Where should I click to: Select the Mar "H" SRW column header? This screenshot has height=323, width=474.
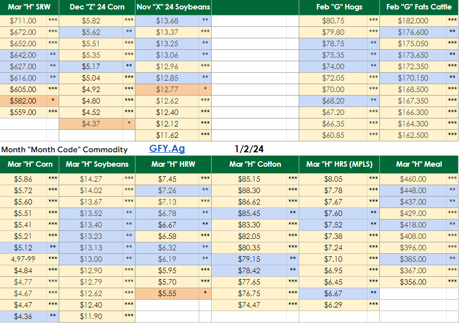point(29,7)
